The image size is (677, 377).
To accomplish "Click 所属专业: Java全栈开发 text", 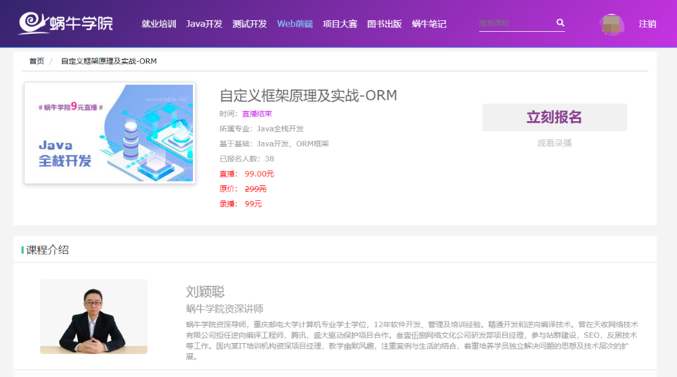I will click(261, 129).
